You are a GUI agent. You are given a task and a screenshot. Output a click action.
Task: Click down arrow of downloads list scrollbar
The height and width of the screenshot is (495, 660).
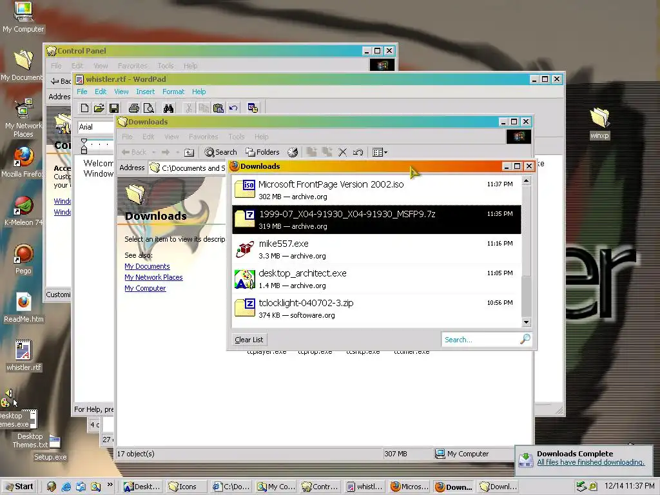coord(526,322)
